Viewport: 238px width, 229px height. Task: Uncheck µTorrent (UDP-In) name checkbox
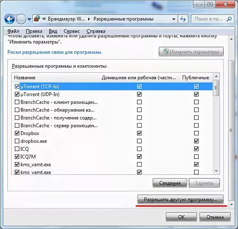click(17, 94)
